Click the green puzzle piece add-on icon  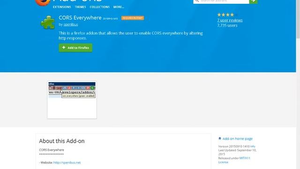coord(48,23)
